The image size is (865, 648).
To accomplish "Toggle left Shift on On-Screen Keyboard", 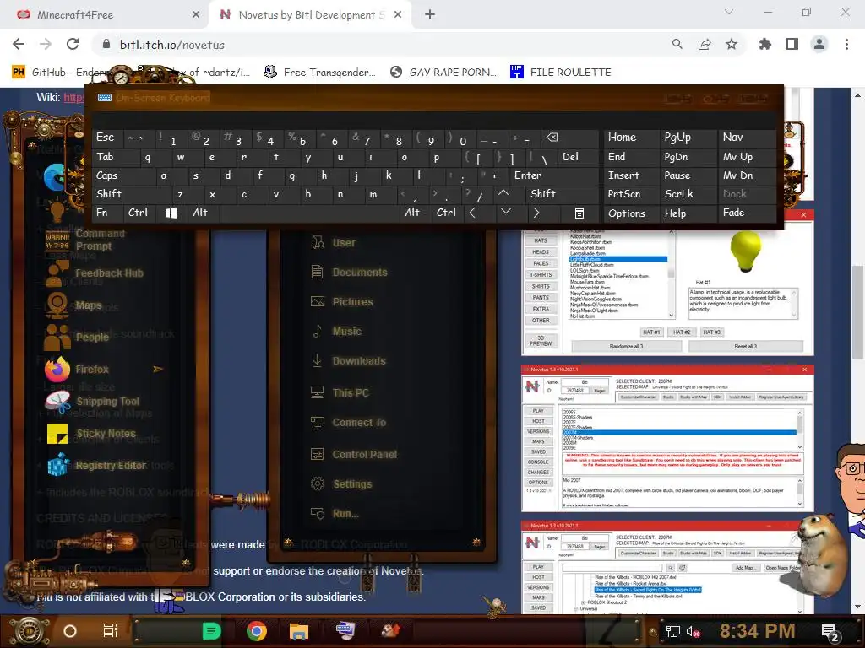I will [x=131, y=194].
